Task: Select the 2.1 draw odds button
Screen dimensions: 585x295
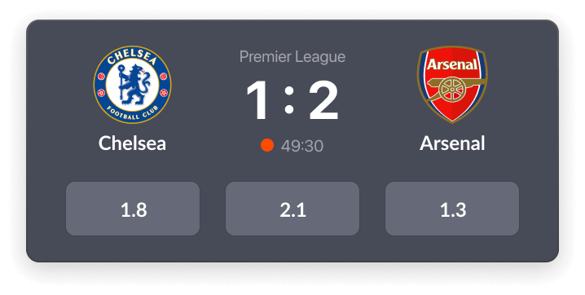Action: coord(292,209)
